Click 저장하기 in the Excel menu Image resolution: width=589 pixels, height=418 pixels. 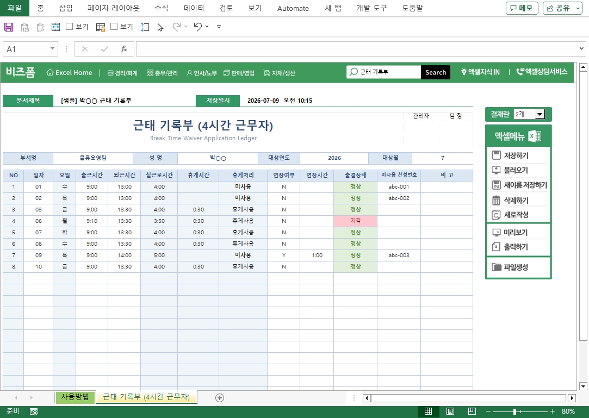coord(518,155)
